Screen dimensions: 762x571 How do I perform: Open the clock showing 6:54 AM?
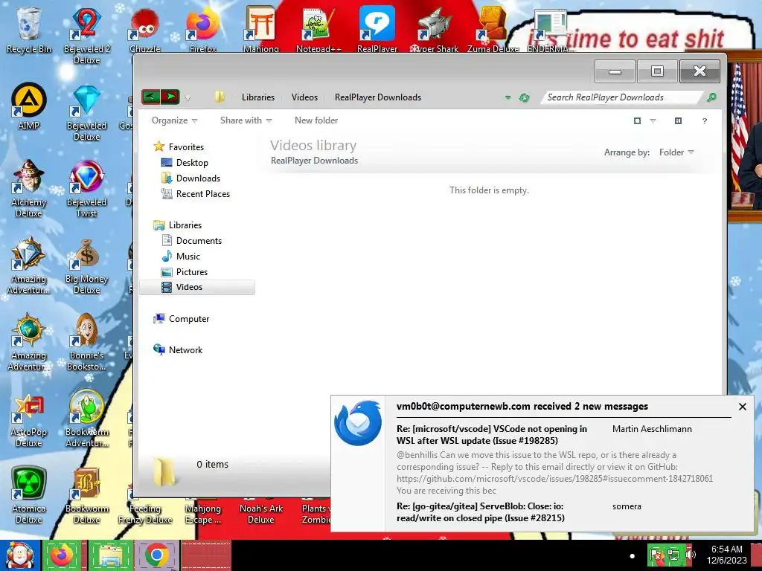click(726, 555)
